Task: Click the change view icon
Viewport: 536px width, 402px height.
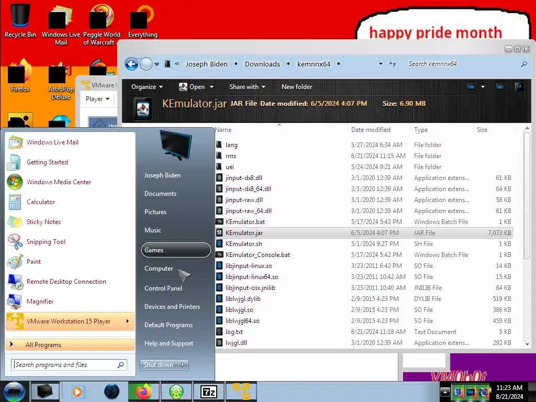Action: click(471, 87)
